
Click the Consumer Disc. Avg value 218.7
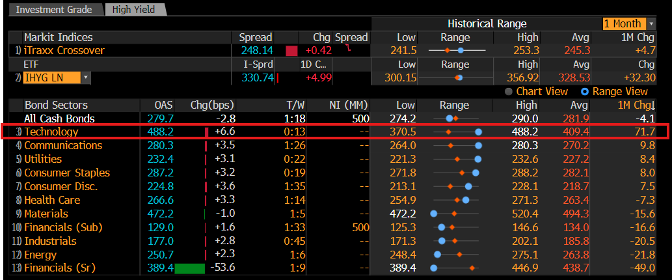[576, 186]
